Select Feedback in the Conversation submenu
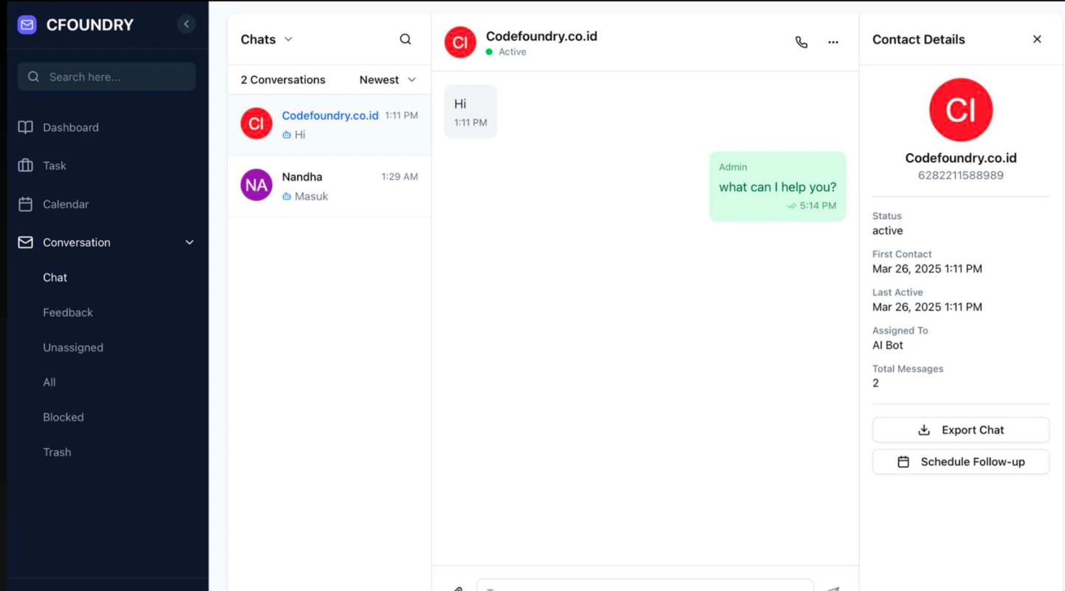The image size is (1065, 591). tap(68, 312)
